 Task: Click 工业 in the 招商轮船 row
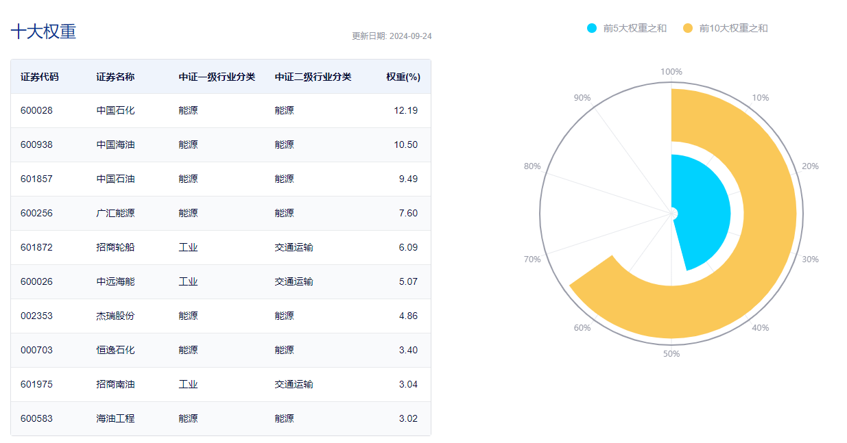188,247
